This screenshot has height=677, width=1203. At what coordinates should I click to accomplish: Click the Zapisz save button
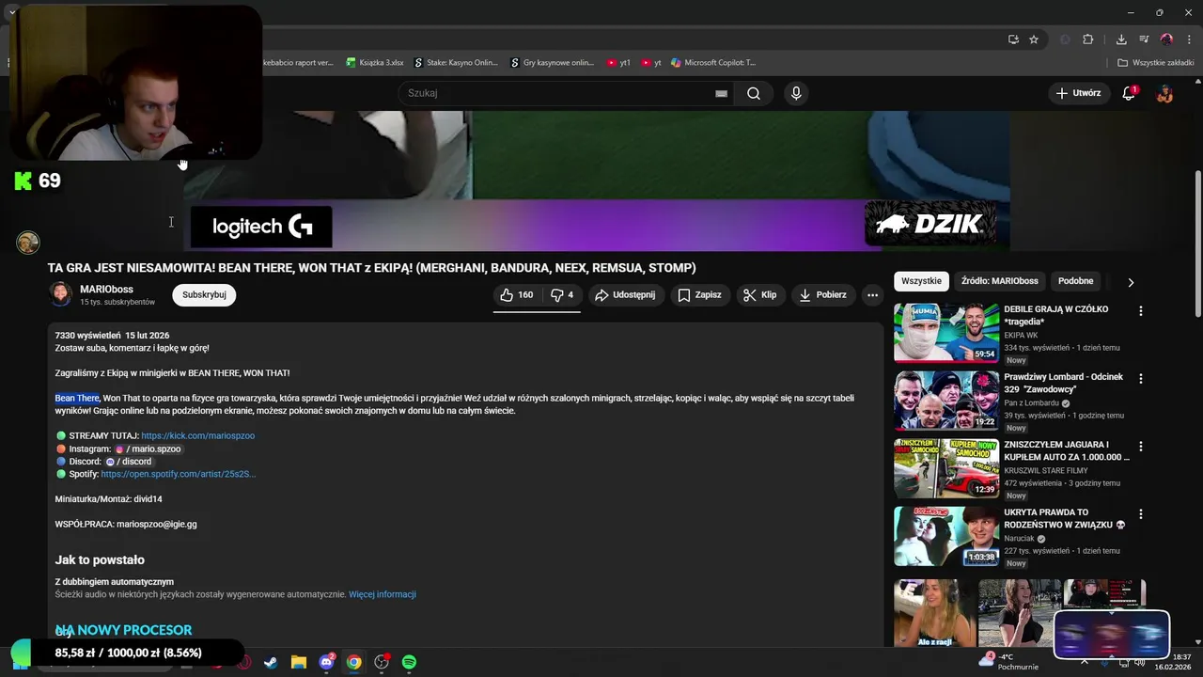[x=700, y=295]
